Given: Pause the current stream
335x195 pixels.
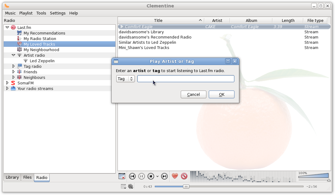Looking at the screenshot, I should click(142, 176).
